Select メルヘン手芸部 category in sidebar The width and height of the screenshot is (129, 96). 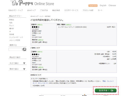(x=15, y=40)
